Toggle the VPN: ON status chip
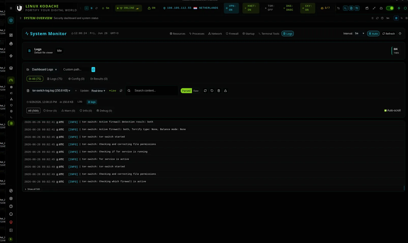 (231, 8)
